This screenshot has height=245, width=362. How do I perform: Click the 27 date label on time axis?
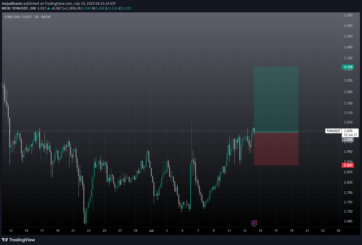120,231
